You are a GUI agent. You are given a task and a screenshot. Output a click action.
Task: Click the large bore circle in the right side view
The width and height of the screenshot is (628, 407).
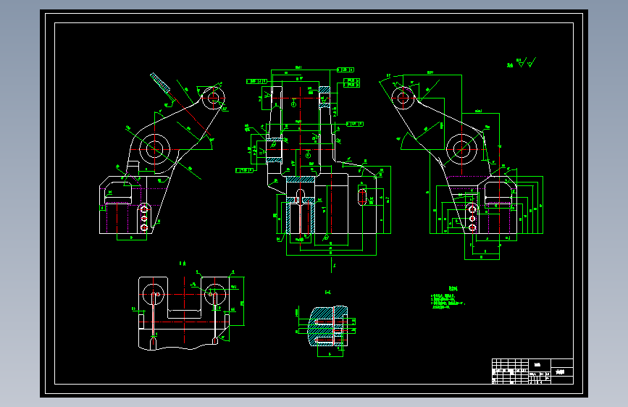click(x=461, y=149)
